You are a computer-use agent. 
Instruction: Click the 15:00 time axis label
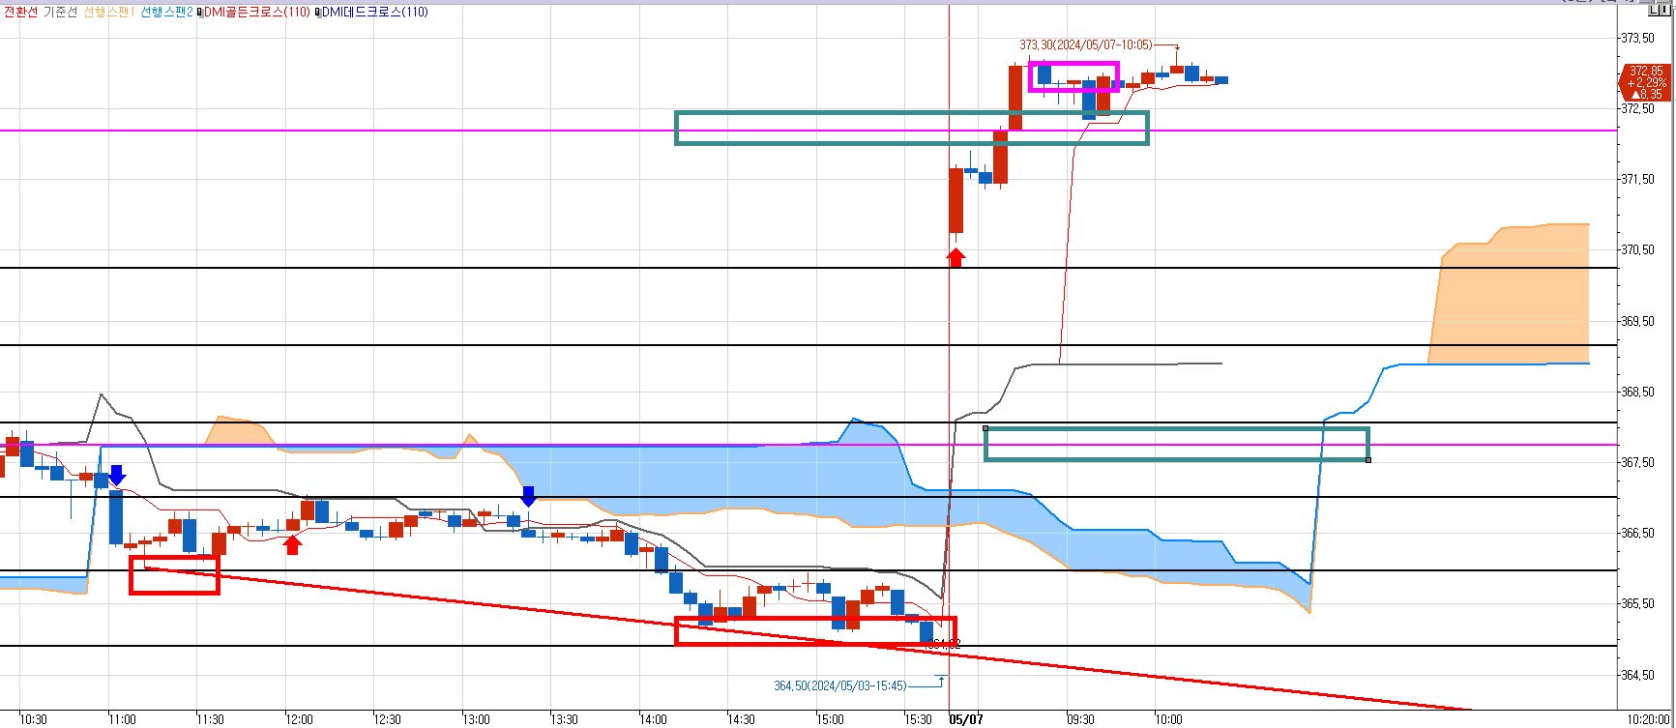click(x=830, y=720)
